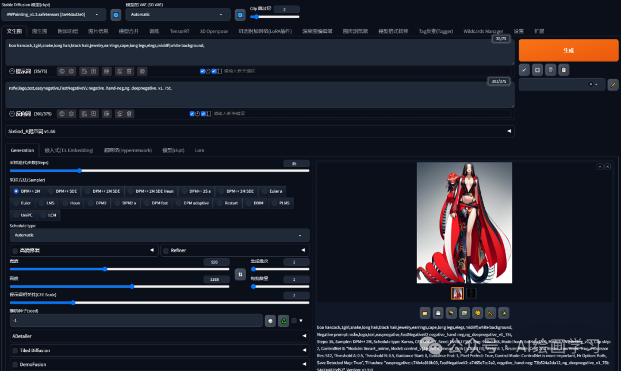This screenshot has width=621, height=371.
Task: Open the output folder icon below image
Action: [425, 313]
